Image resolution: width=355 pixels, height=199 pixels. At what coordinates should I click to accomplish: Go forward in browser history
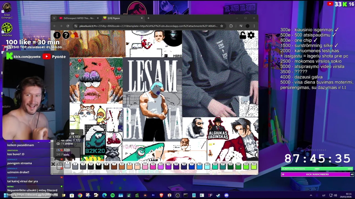[x=61, y=26]
